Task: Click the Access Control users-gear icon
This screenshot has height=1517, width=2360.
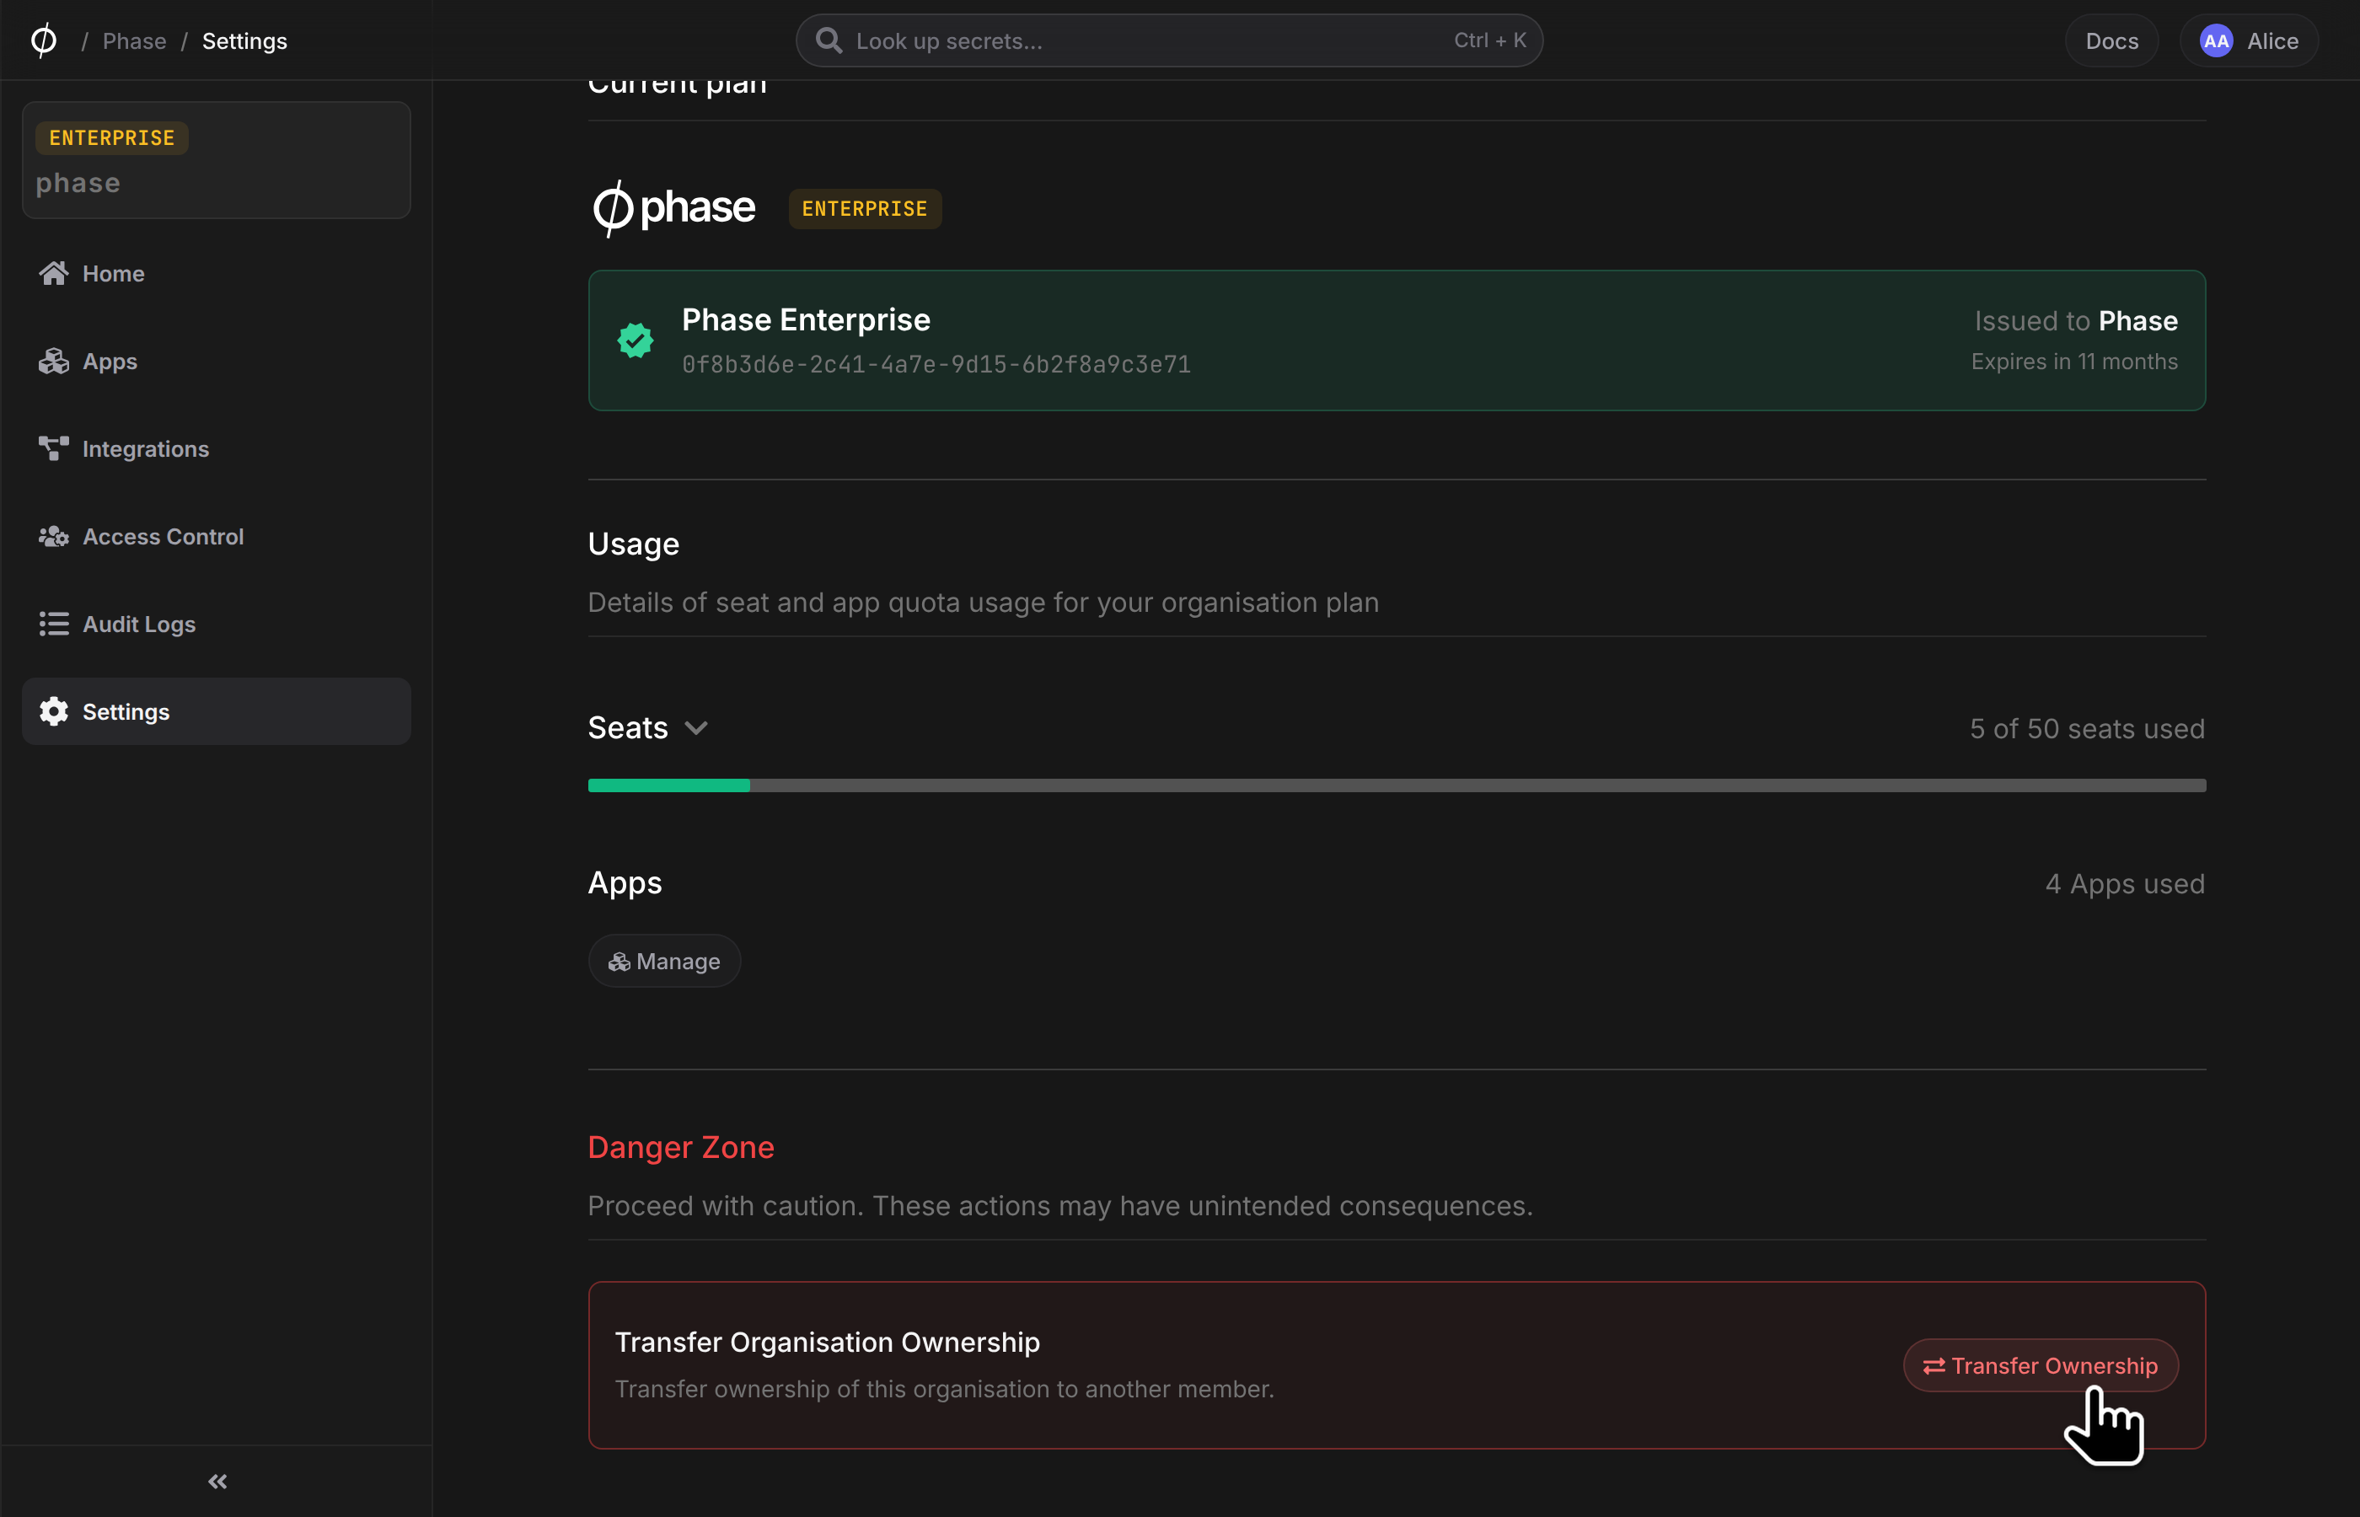Action: pos(54,536)
